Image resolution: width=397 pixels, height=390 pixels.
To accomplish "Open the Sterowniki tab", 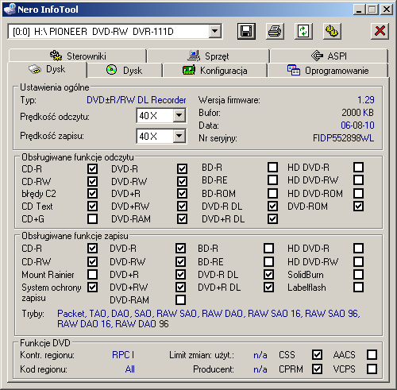I will point(78,56).
